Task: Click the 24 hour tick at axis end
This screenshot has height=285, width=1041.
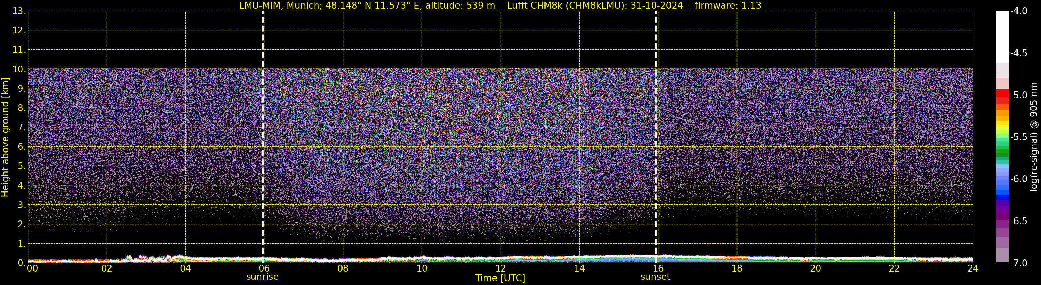Action: coord(973,268)
